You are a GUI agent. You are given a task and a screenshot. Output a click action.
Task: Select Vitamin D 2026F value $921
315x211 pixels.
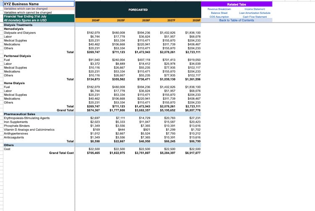tap(147, 129)
